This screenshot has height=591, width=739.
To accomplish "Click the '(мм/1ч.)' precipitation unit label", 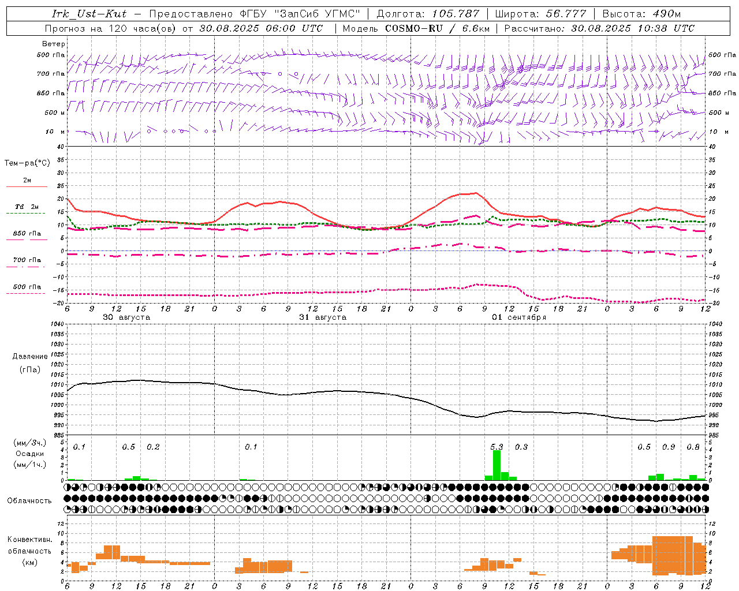I will pyautogui.click(x=30, y=464).
